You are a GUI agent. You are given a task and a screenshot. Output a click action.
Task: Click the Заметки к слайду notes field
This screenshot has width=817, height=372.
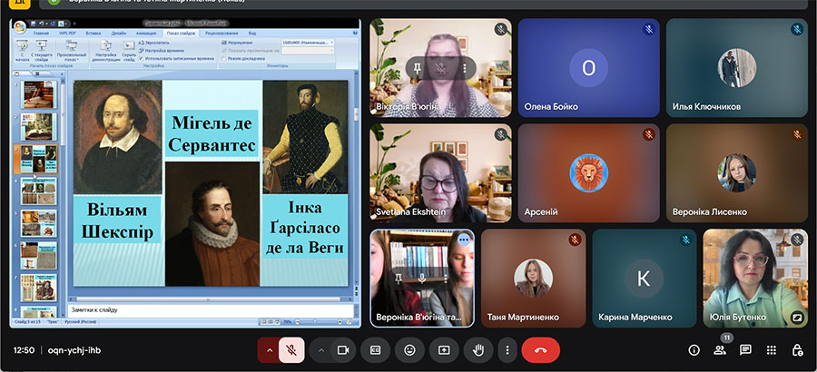click(211, 310)
